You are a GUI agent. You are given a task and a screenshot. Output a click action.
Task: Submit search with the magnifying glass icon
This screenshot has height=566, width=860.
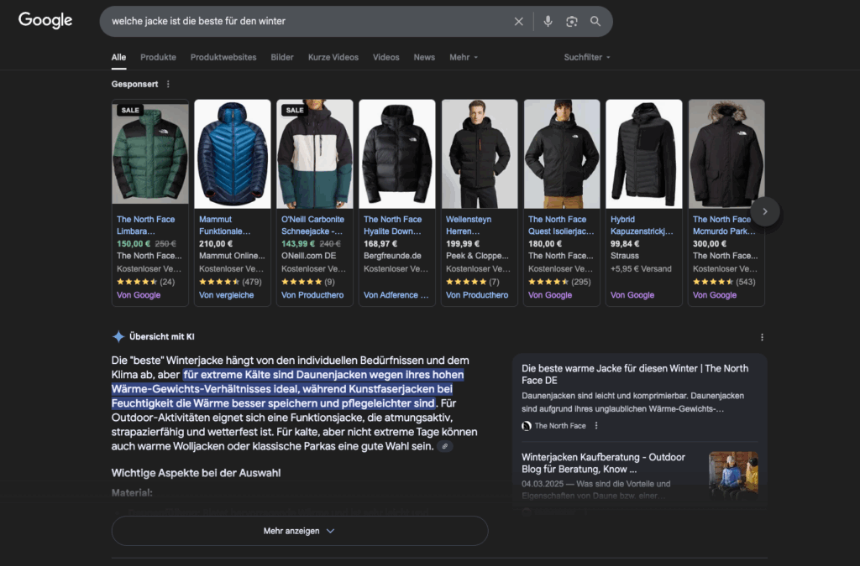click(595, 21)
